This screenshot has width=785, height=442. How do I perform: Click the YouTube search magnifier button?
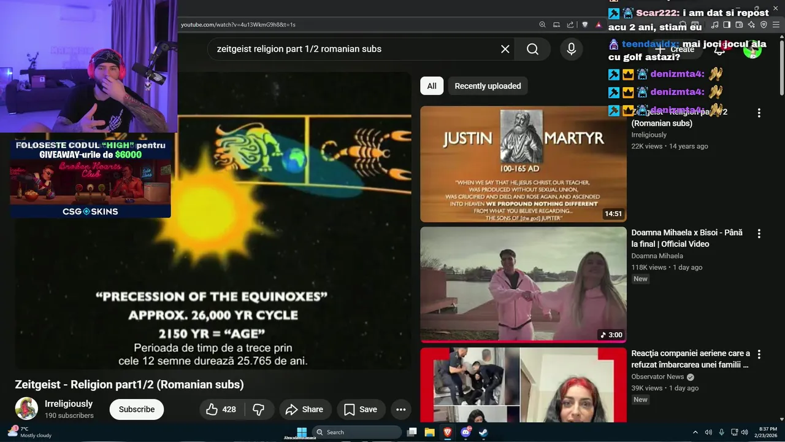pyautogui.click(x=532, y=49)
